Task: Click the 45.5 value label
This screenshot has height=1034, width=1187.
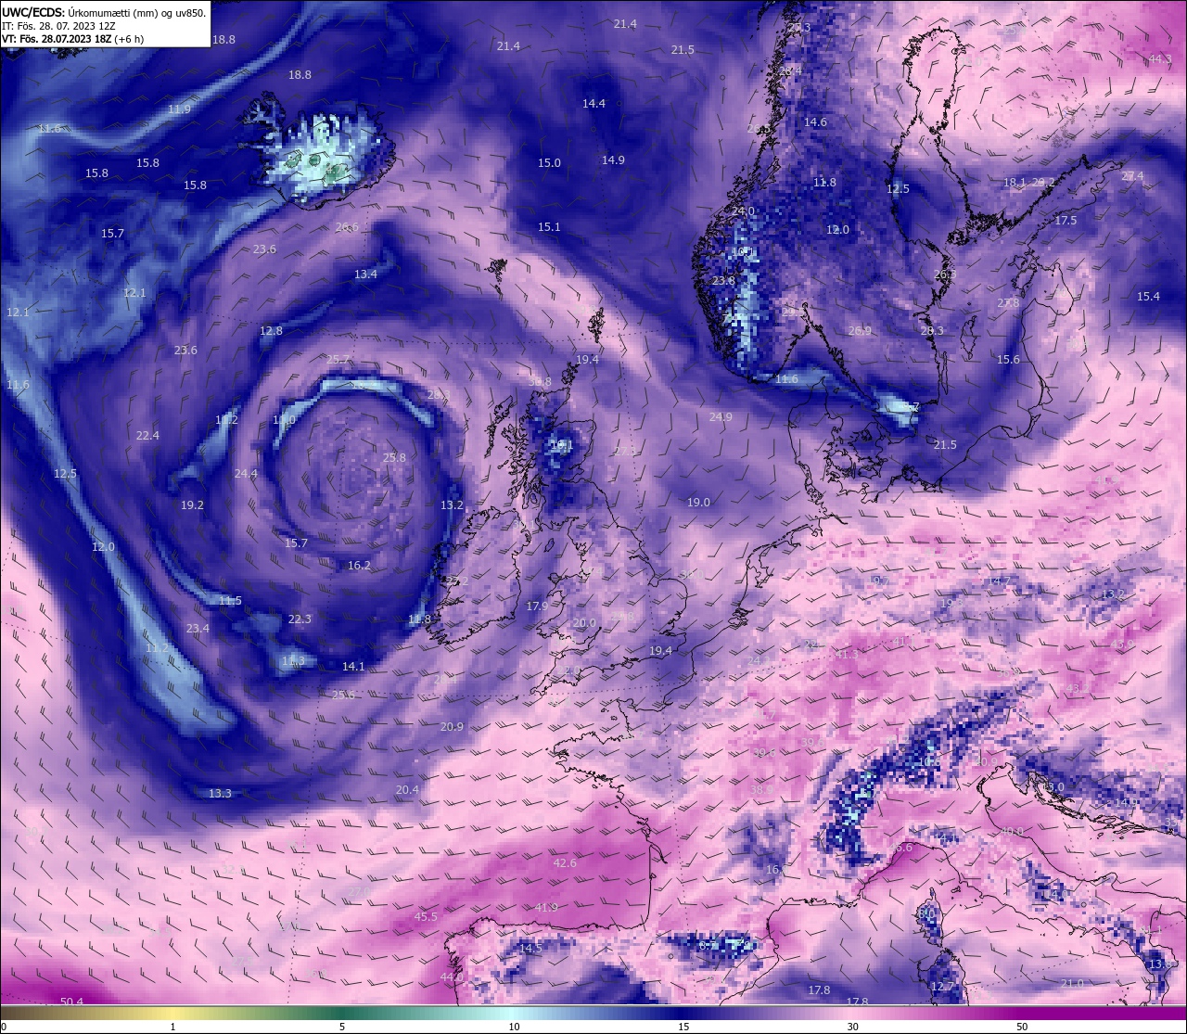Action: [x=426, y=916]
